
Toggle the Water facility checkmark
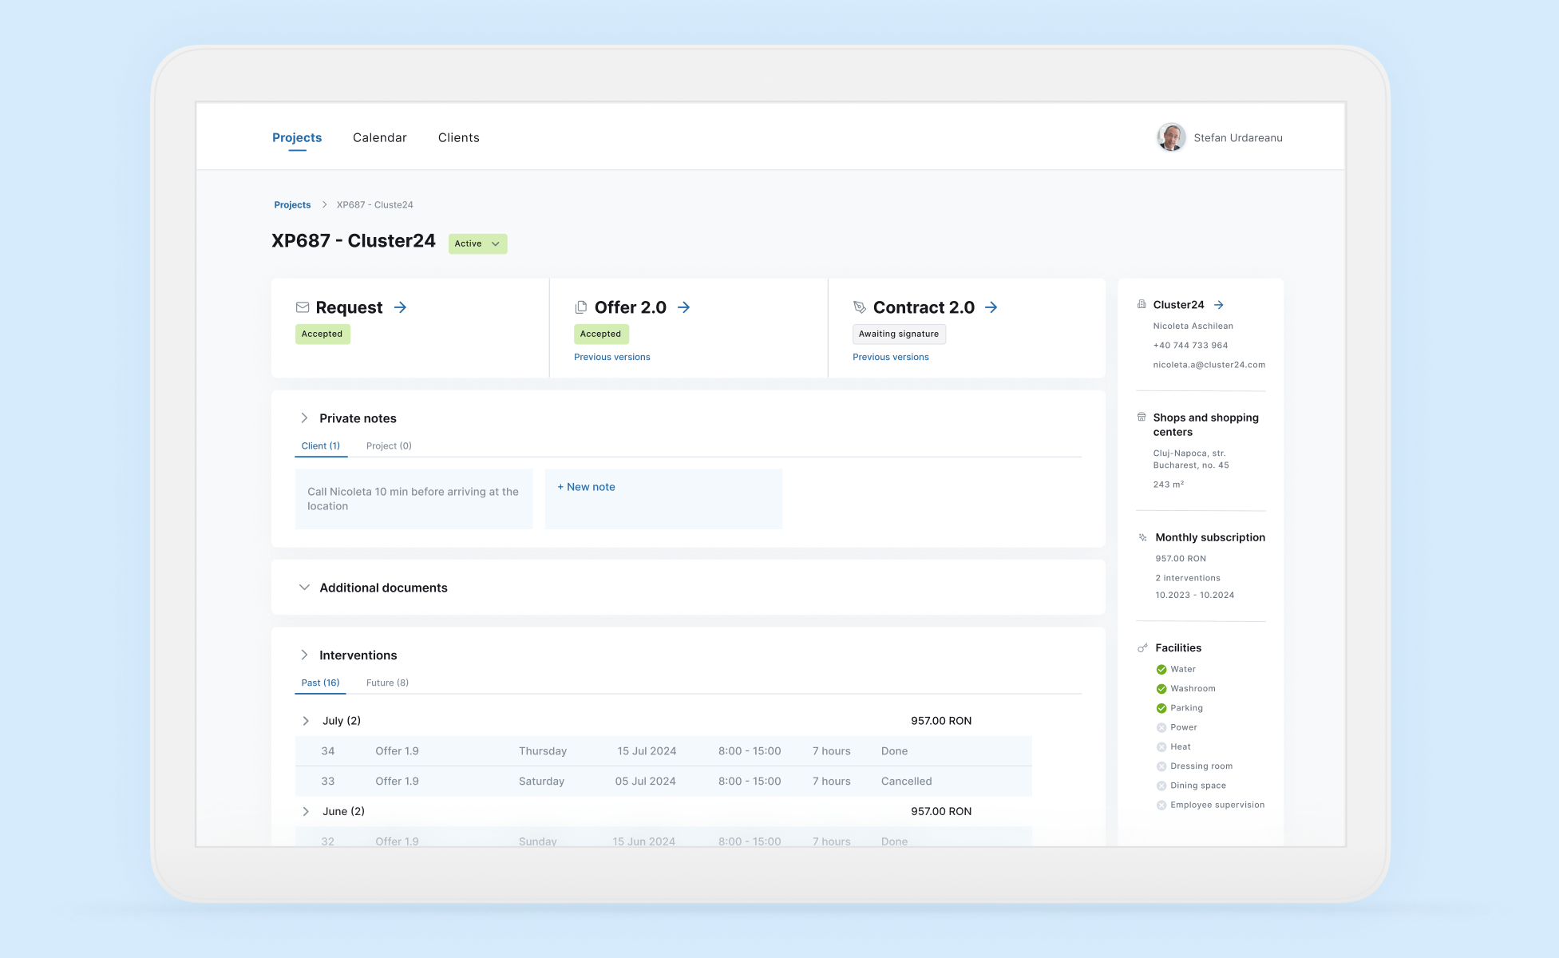coord(1161,669)
